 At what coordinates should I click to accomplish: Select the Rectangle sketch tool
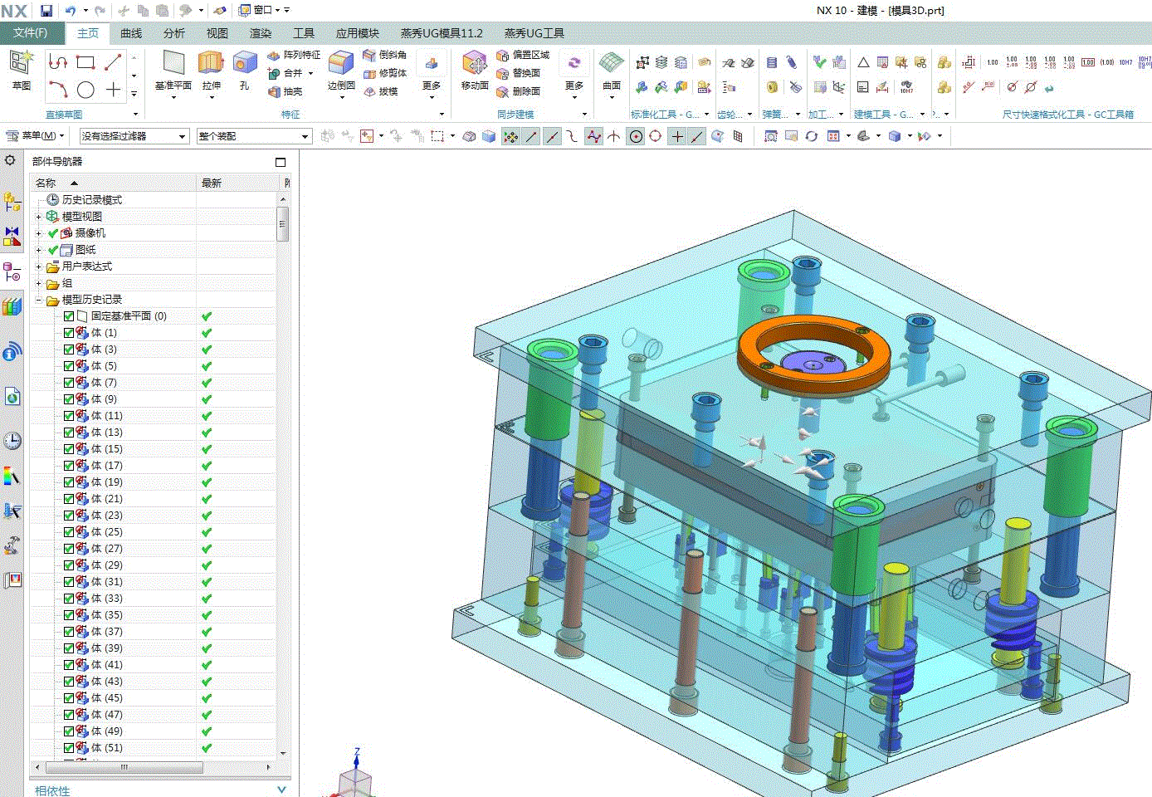(85, 61)
